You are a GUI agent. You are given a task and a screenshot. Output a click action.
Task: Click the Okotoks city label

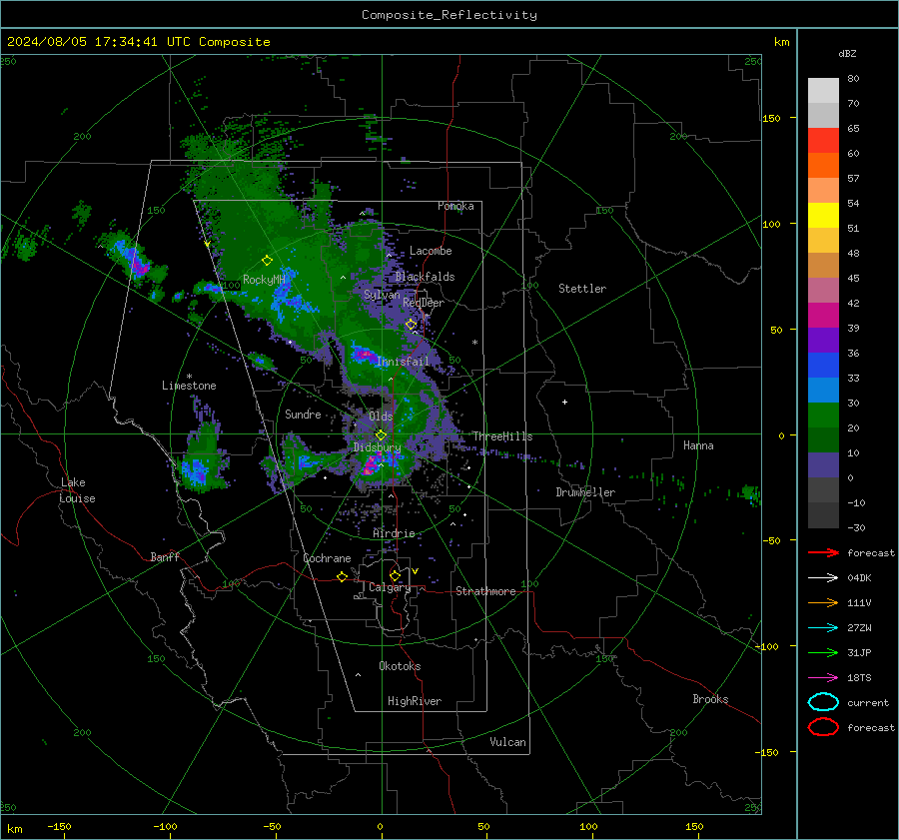point(400,666)
